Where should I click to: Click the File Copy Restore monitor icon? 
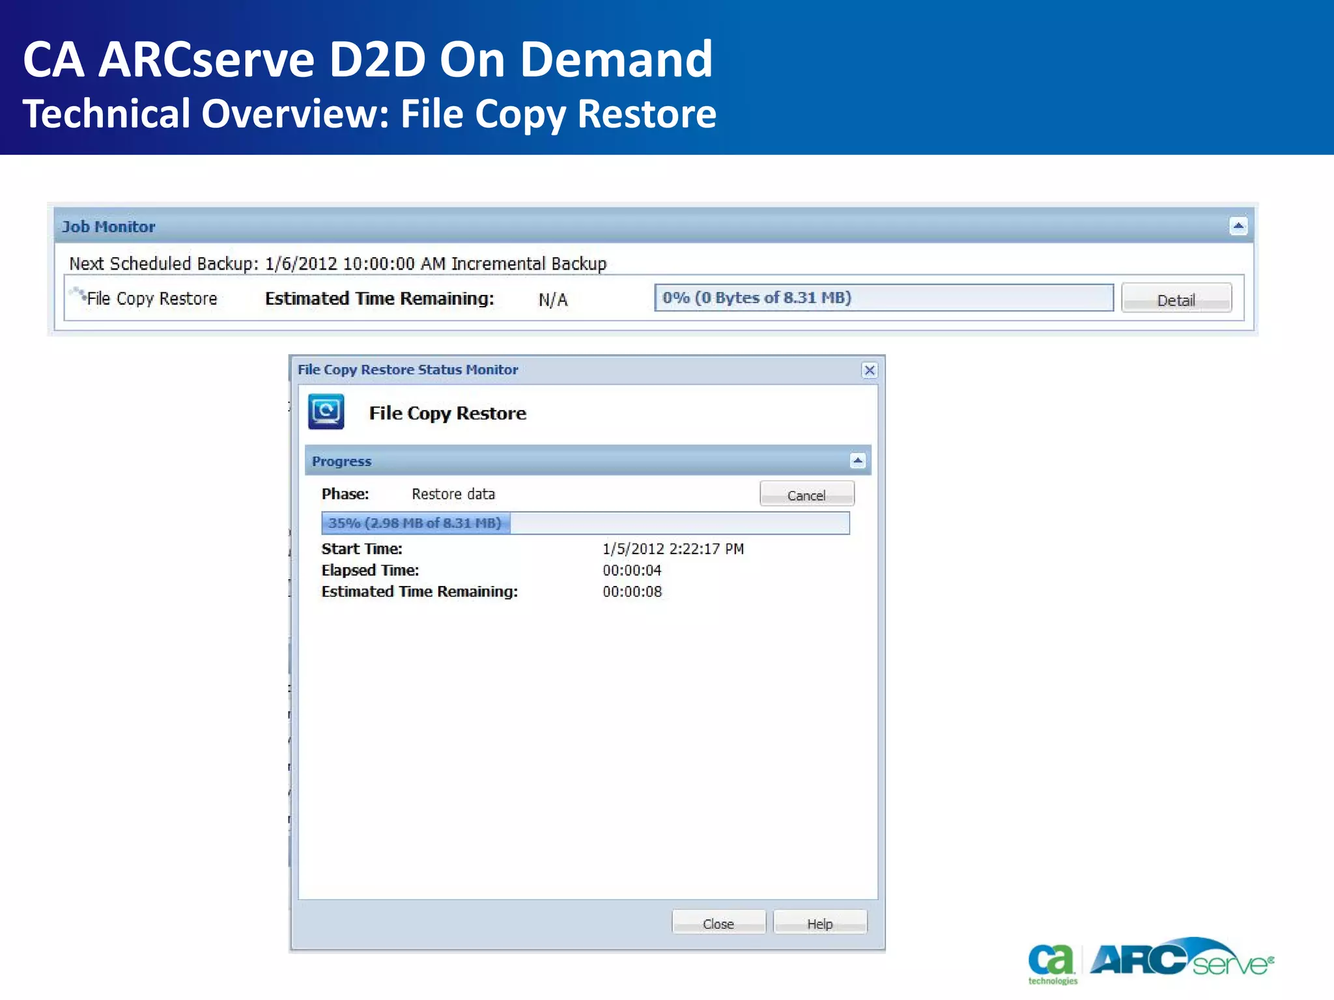326,411
